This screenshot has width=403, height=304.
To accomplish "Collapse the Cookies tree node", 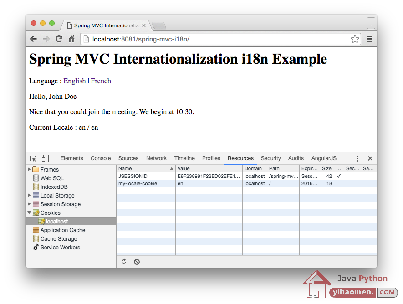I will click(29, 213).
